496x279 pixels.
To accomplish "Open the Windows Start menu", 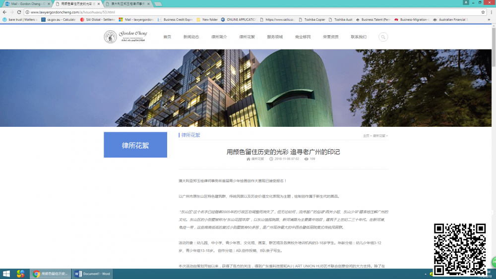I will click(6, 274).
